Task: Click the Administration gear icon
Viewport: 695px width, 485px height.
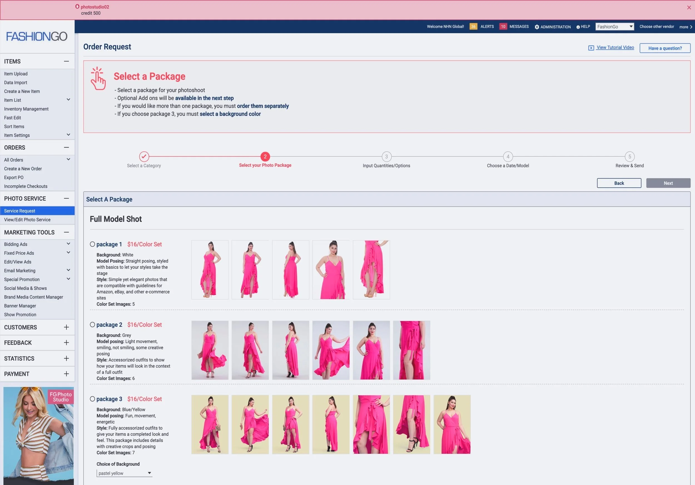Action: click(537, 27)
